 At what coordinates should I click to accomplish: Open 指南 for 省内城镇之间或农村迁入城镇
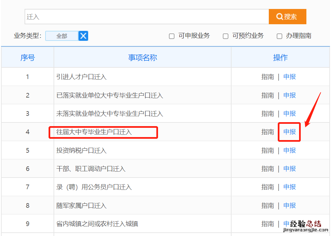pyautogui.click(x=267, y=224)
